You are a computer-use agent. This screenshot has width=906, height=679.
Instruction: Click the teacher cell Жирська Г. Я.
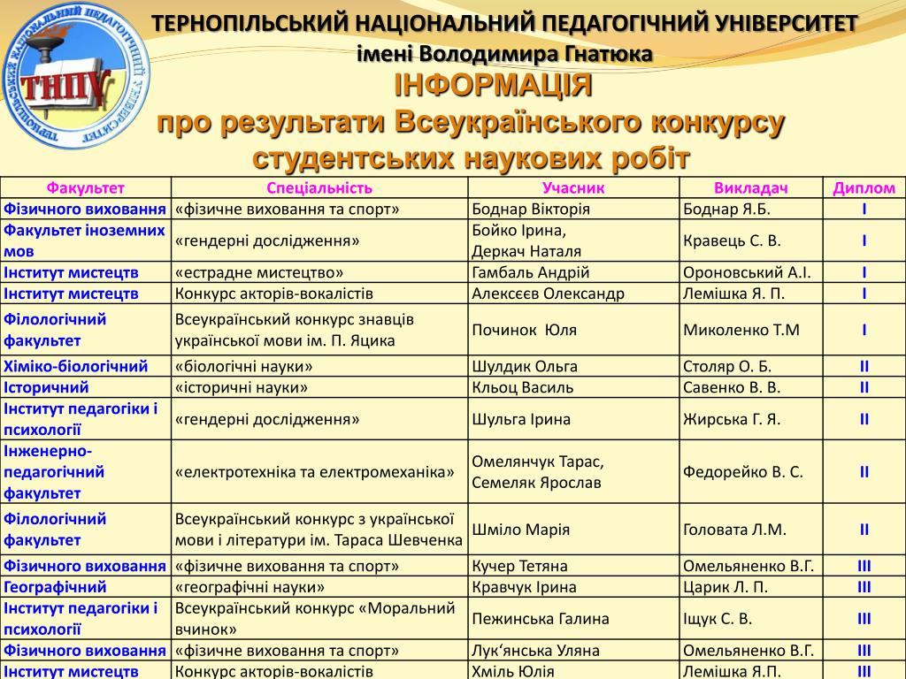[750, 418]
